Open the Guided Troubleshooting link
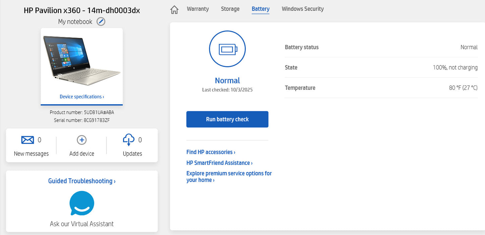This screenshot has height=235, width=485. tap(82, 181)
